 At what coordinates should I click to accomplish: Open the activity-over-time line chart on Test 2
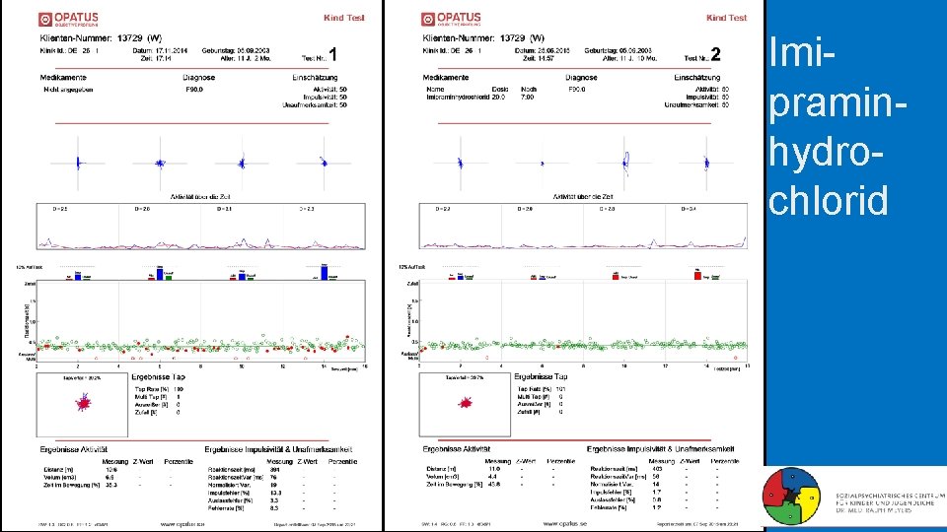pyautogui.click(x=583, y=227)
